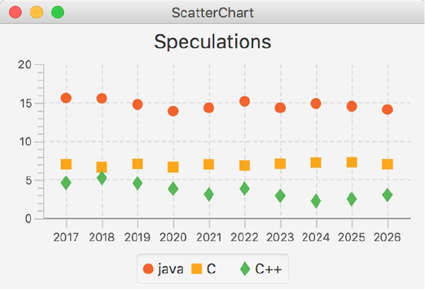The width and height of the screenshot is (425, 289).
Task: Select the C square marker at 2021
Action: (x=208, y=164)
